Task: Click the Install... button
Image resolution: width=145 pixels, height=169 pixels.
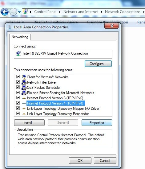Action: pyautogui.click(x=29, y=122)
